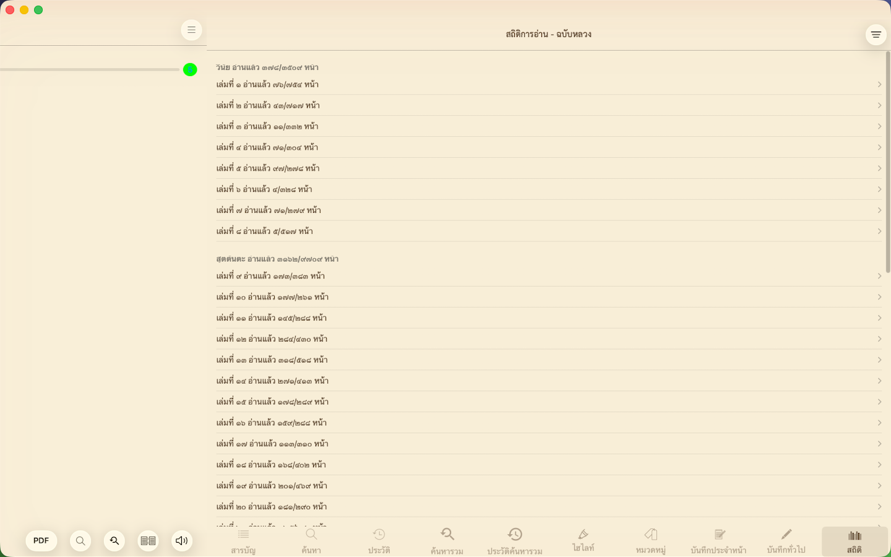
Task: Click the vertical scrollbar of the statistics list
Action: tap(888, 162)
